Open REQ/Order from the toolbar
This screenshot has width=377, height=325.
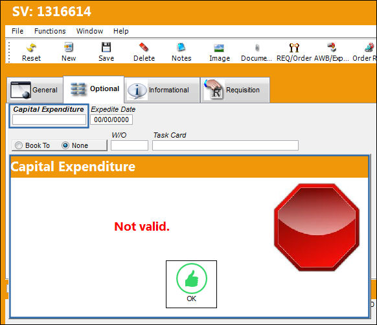294,52
